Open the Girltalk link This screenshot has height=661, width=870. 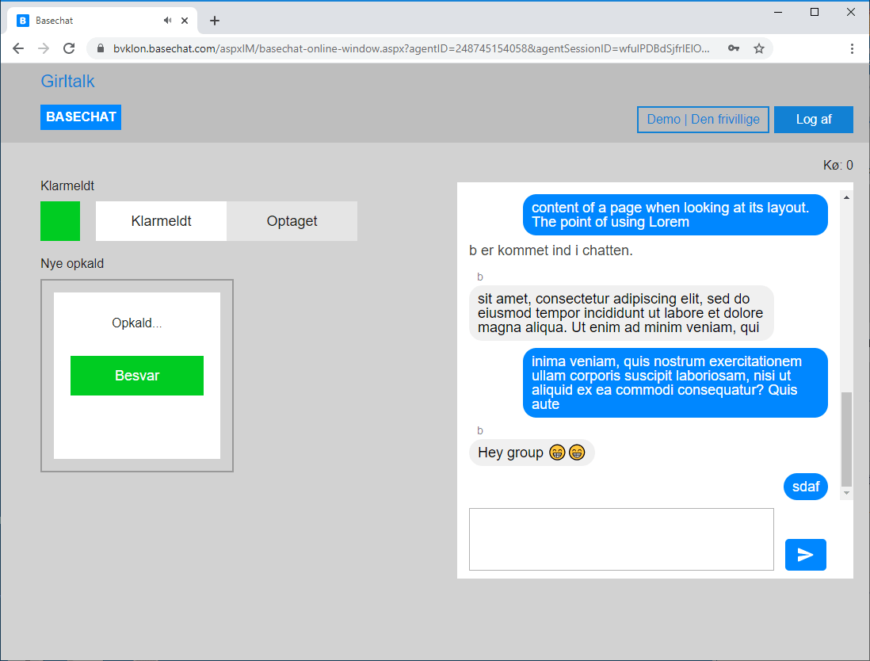point(67,82)
